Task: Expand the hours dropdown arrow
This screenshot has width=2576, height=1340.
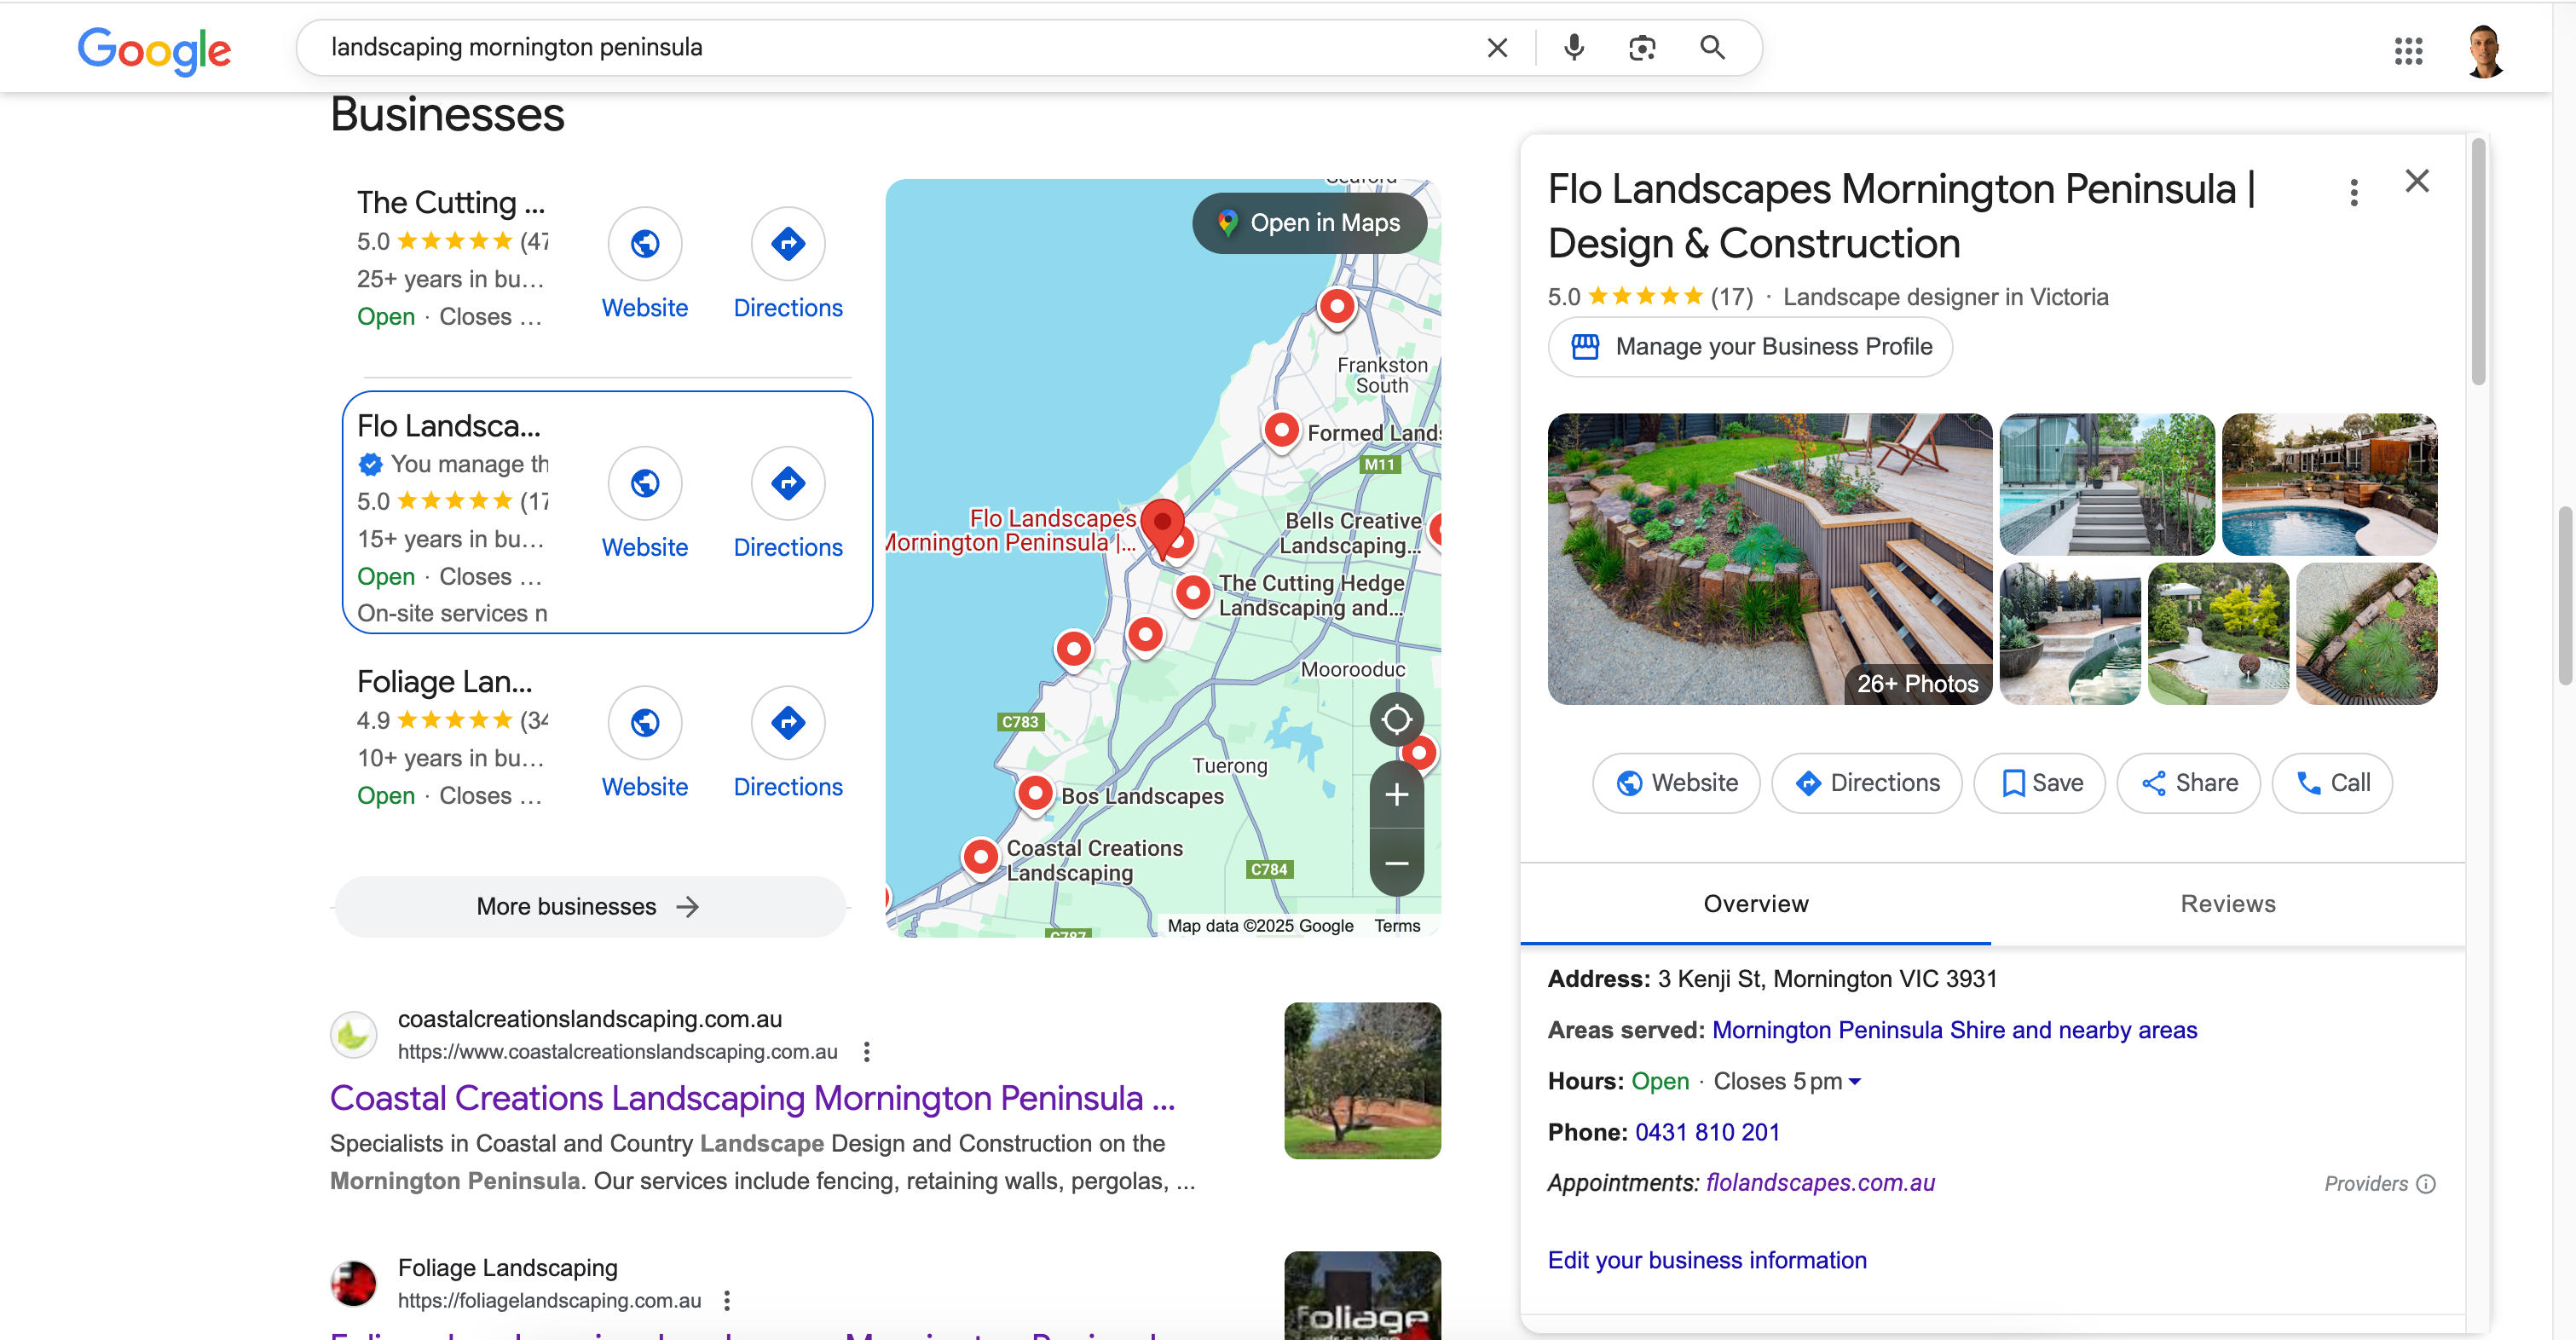Action: point(1855,1081)
